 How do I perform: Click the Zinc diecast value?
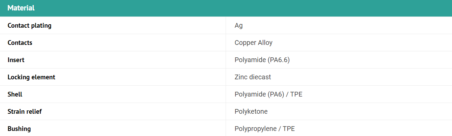tap(253, 77)
